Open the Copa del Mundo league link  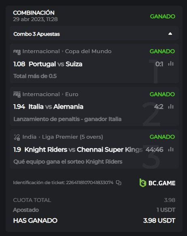point(88,51)
